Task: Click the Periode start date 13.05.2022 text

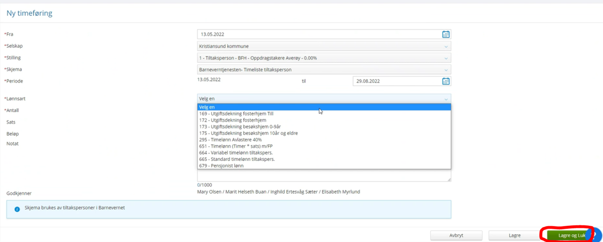Action: click(209, 79)
